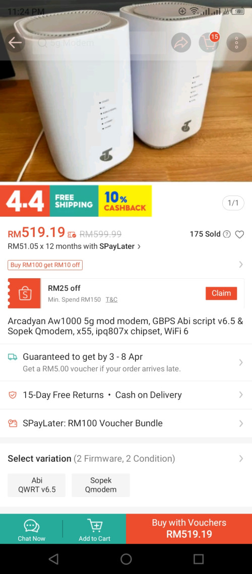The height and width of the screenshot is (574, 252).
Task: Expand the Select variation options
Action: (x=126, y=458)
